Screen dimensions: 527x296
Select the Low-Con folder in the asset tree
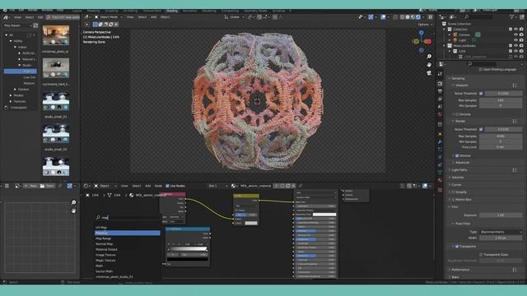point(30,77)
